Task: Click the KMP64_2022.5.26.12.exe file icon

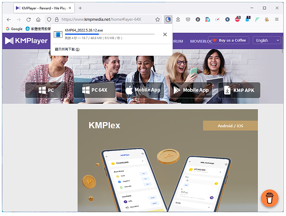Action: pos(58,34)
